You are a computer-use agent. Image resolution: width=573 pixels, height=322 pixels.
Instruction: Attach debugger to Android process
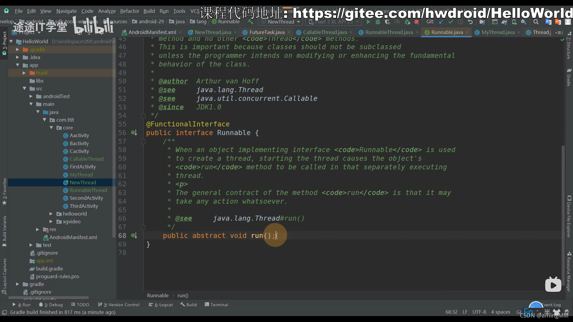(x=407, y=22)
